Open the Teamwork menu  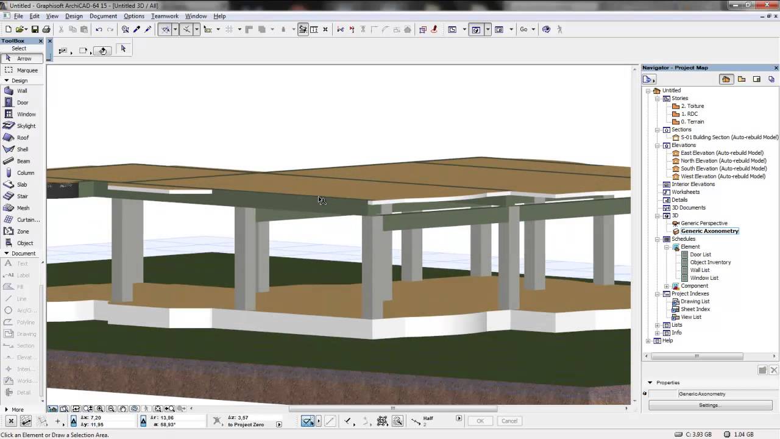(x=165, y=16)
